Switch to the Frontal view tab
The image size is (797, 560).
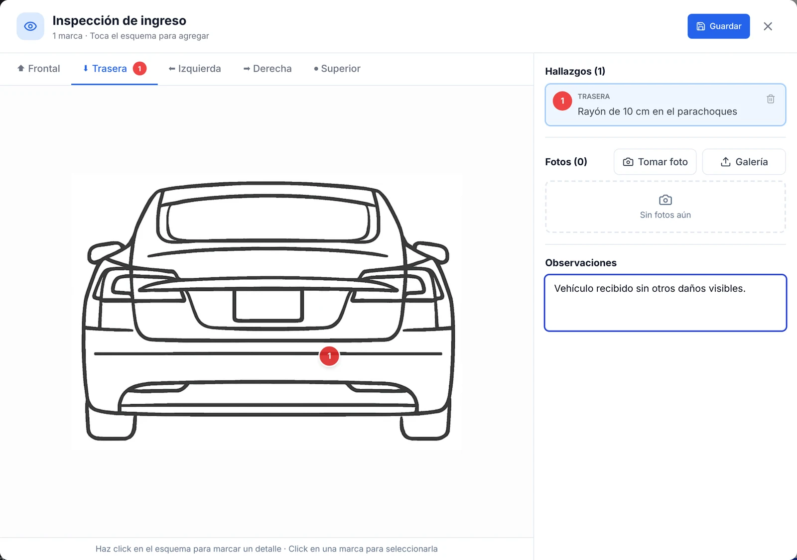[39, 69]
